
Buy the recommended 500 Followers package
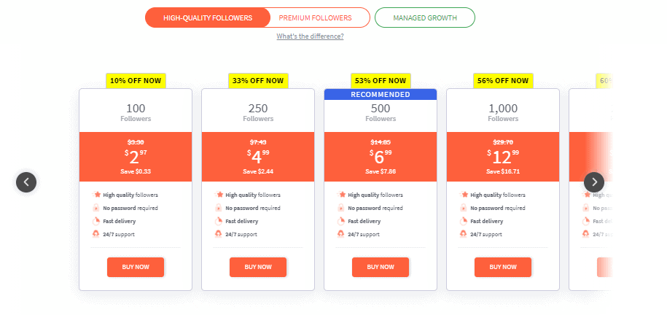pos(381,267)
